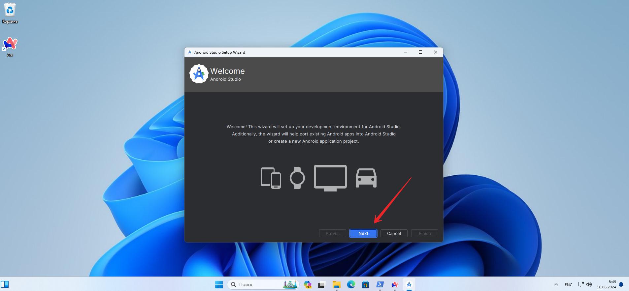Open the Windows Start menu
The height and width of the screenshot is (291, 629).
[219, 284]
